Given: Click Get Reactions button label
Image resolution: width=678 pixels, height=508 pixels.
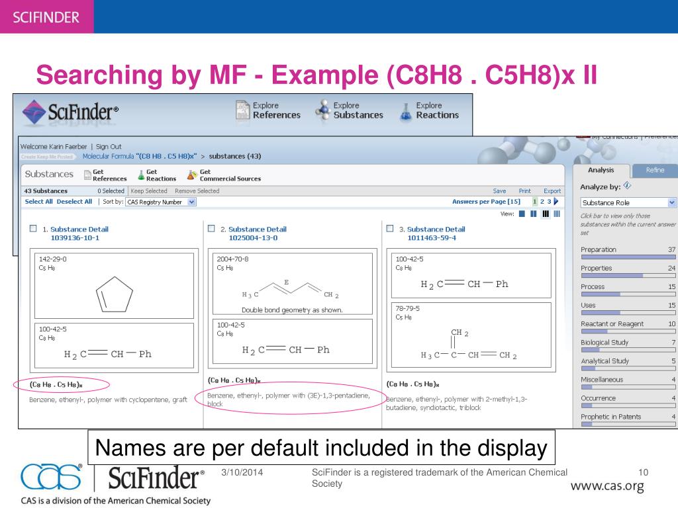Looking at the screenshot, I should coord(162,175).
